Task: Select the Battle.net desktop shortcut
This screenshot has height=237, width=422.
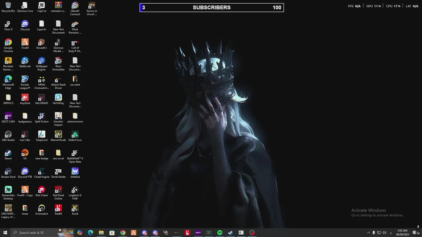Action: [x=25, y=63]
